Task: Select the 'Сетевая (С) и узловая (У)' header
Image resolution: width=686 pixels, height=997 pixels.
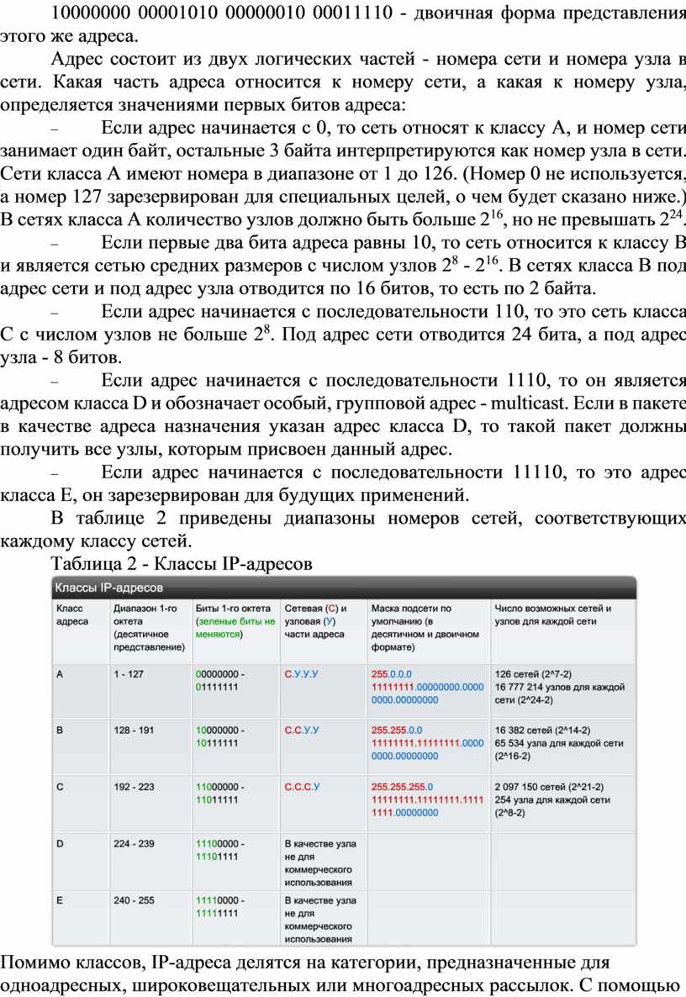Action: 315,621
